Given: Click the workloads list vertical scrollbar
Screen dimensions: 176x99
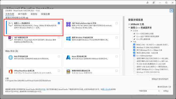Looking at the screenshot, I should pos(124,33).
